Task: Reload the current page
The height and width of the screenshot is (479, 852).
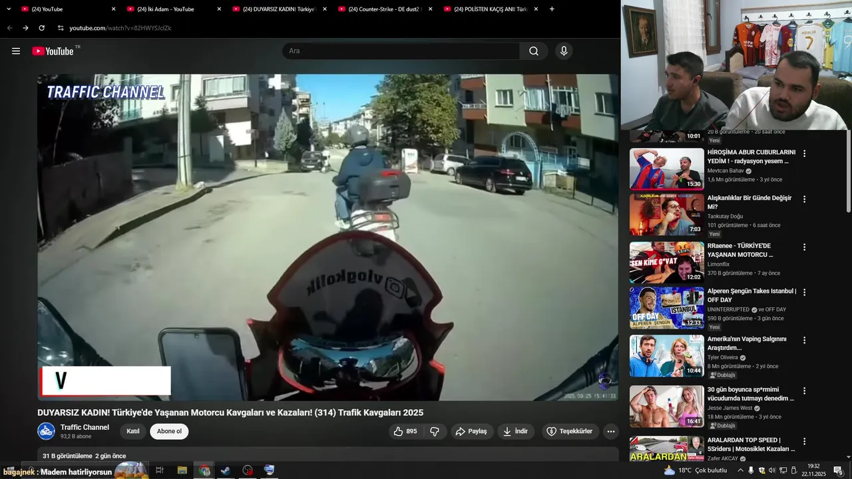Action: click(x=41, y=28)
